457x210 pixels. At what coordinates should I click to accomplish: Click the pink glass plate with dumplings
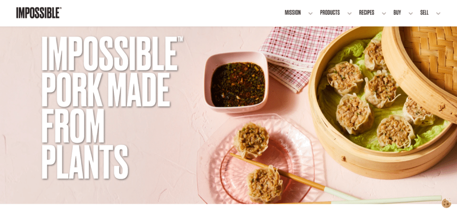(256, 158)
